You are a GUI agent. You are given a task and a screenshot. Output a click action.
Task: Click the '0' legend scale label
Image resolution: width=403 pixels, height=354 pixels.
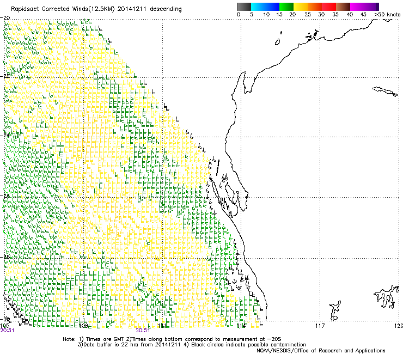point(239,15)
